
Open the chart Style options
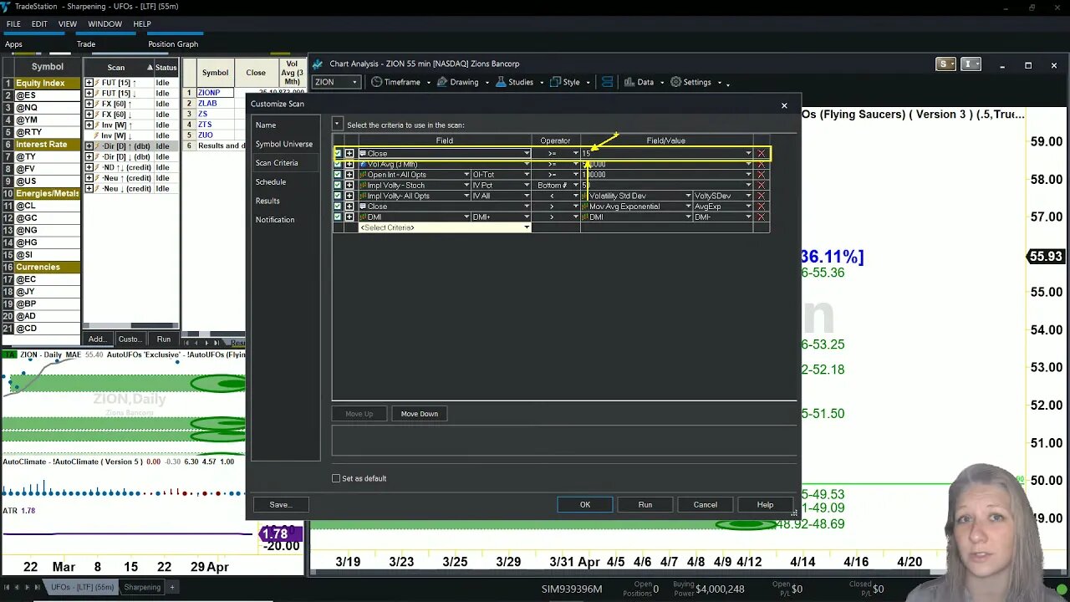tap(566, 82)
